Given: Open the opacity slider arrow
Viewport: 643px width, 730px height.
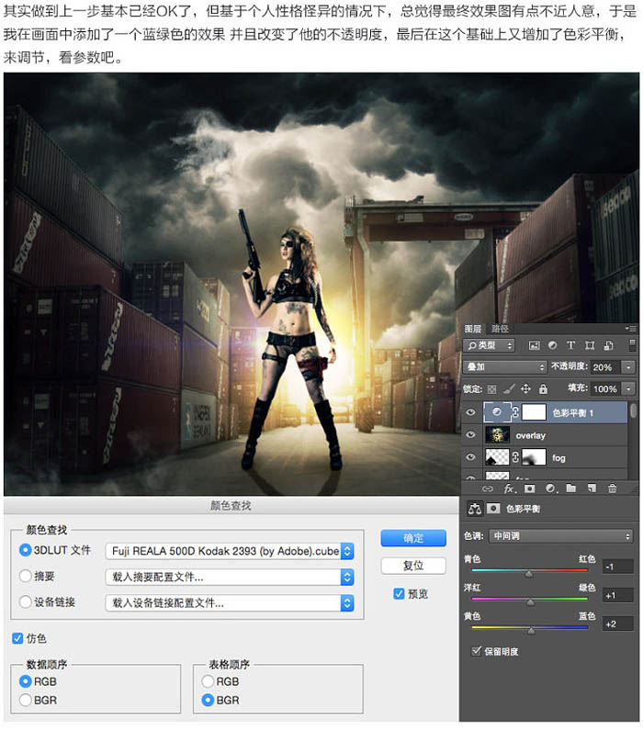Looking at the screenshot, I should (x=628, y=367).
